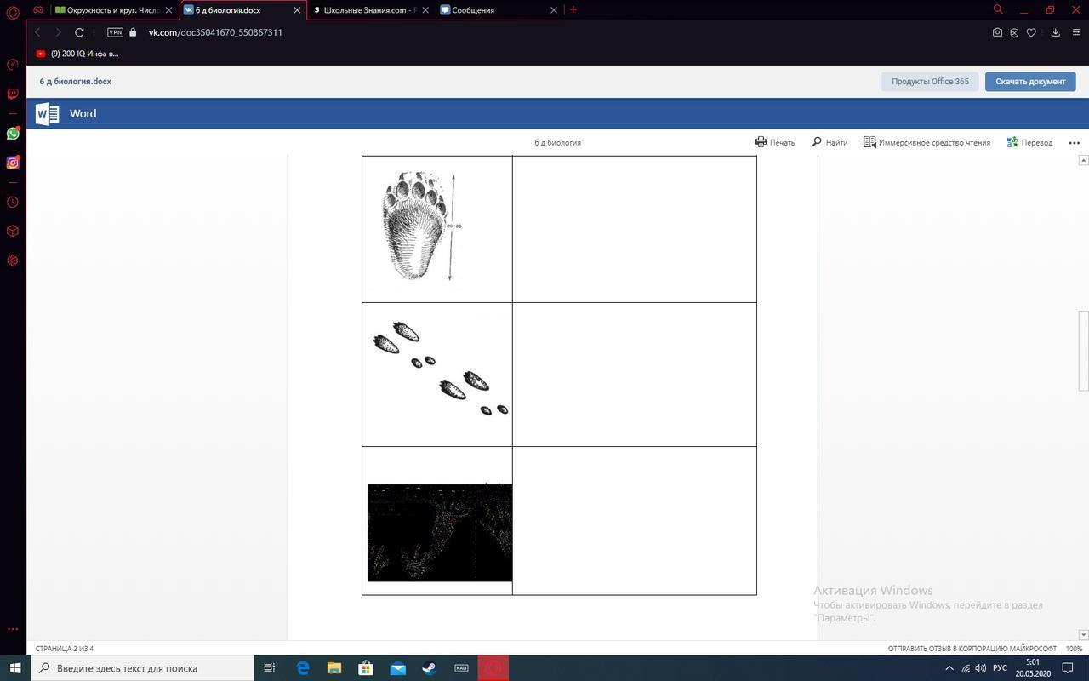Close the Сообщения tab

click(x=554, y=10)
